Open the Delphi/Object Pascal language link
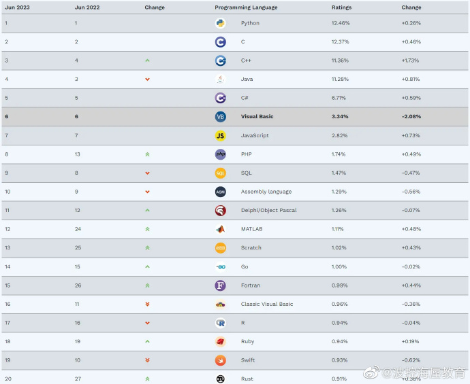470x384 pixels. tap(268, 210)
